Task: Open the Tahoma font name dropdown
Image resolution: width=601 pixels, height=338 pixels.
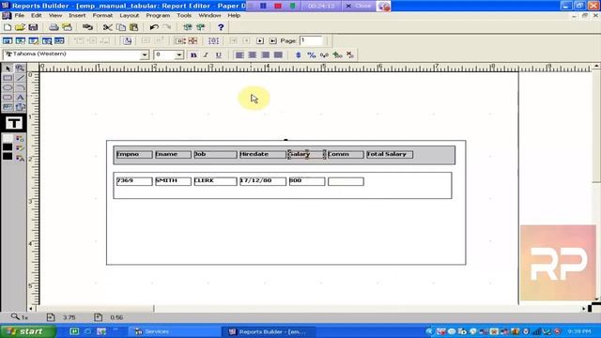Action: coord(144,54)
